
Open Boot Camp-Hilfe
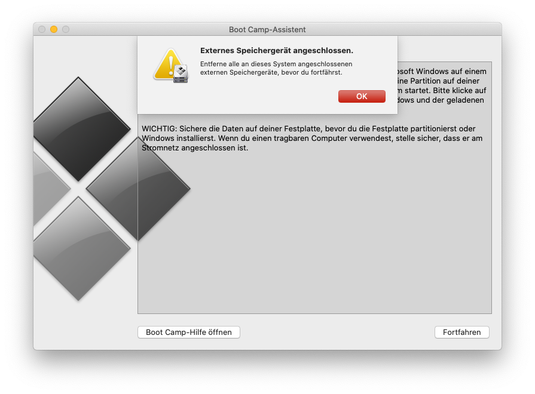[189, 333]
